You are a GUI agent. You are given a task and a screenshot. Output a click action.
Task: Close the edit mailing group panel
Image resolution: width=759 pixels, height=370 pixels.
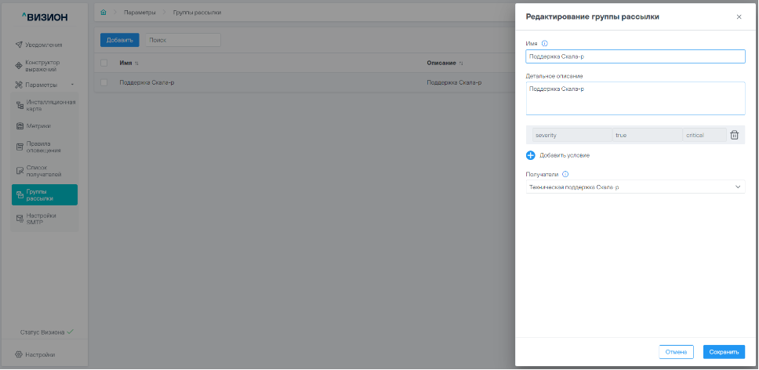click(739, 16)
